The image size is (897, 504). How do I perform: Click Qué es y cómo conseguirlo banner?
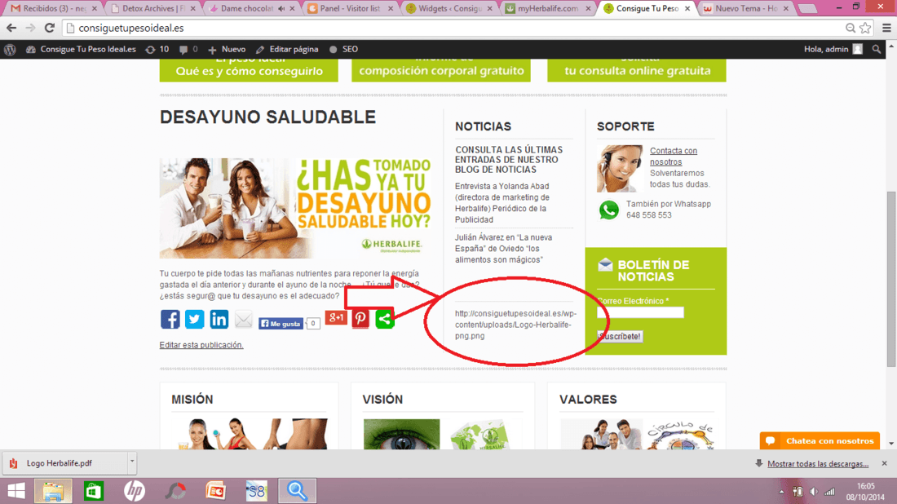point(249,70)
